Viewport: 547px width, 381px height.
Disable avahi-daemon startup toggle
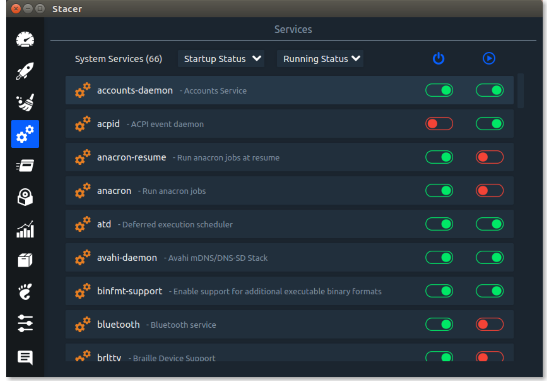pos(439,257)
